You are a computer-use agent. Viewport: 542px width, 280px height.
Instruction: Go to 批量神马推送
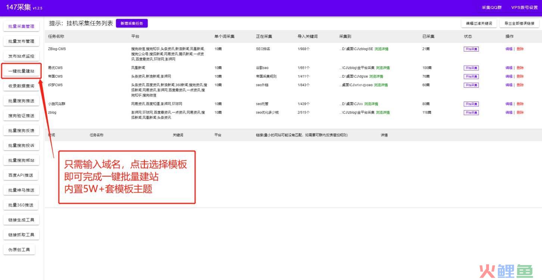coord(21,190)
